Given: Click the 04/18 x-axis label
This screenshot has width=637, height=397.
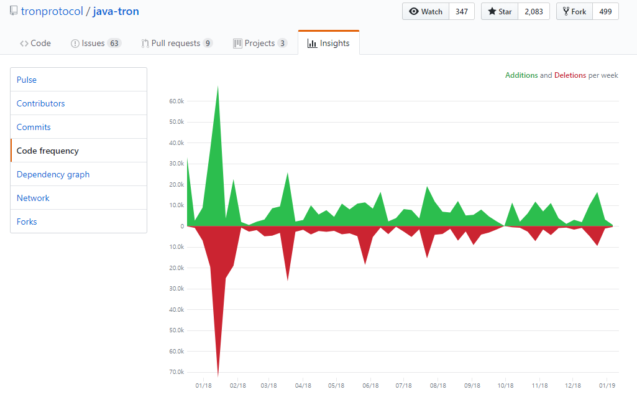Looking at the screenshot, I should (303, 385).
